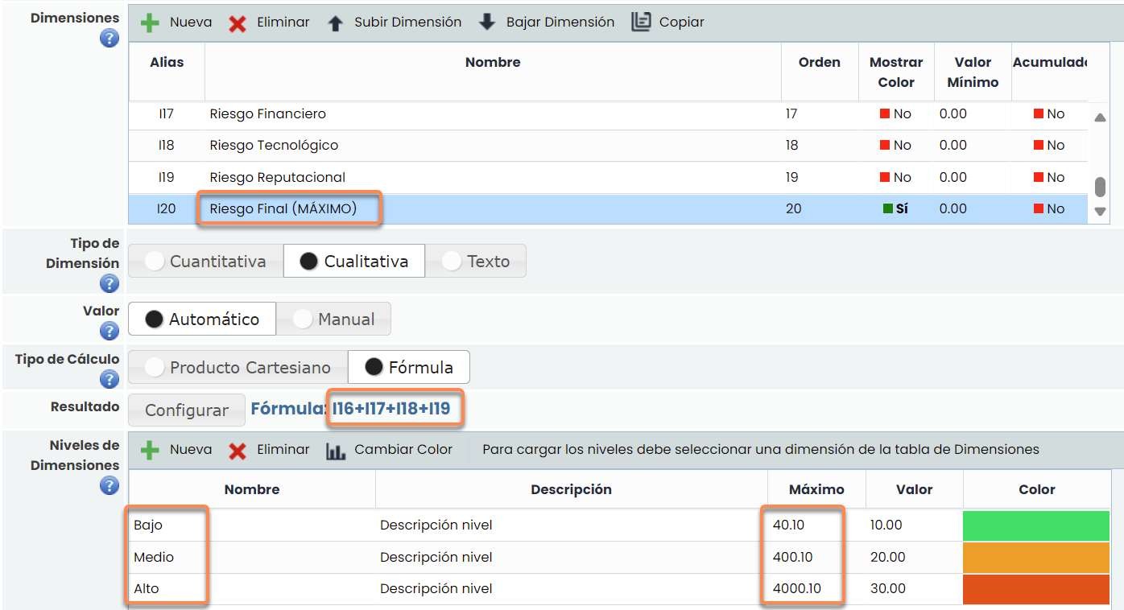Viewport: 1124px width, 610px height.
Task: Click the Orden column header
Action: [x=819, y=63]
